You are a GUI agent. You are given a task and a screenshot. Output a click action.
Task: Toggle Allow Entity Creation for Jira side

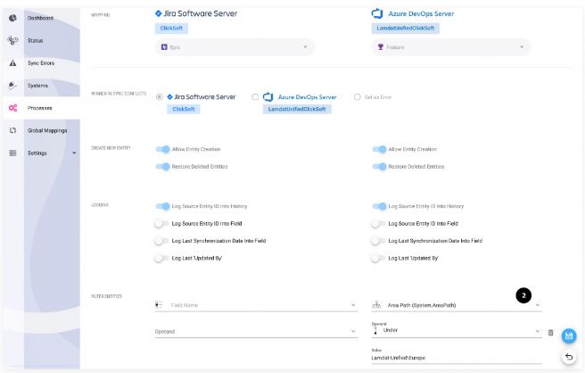pyautogui.click(x=162, y=149)
